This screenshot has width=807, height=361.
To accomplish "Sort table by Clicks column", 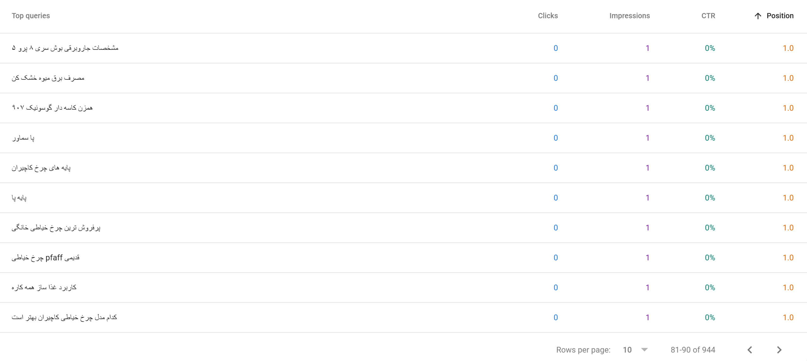I will 548,16.
